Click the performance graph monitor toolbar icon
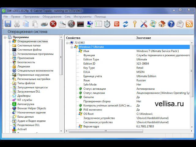The image size is (196, 147). (80, 24)
